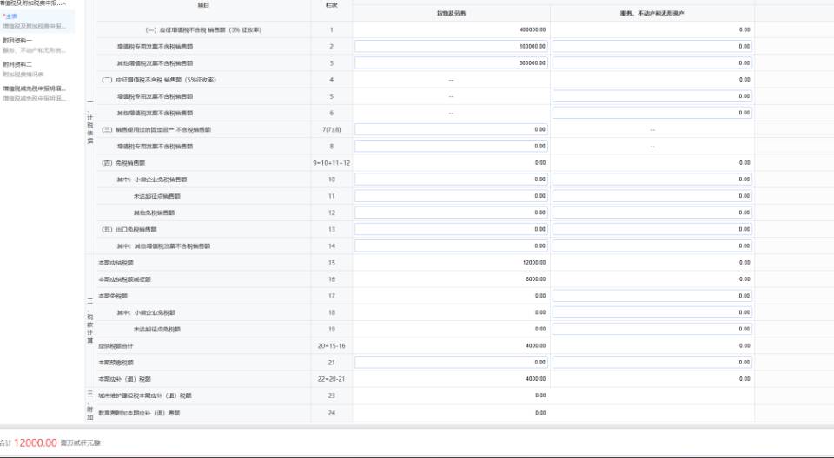Click the red 12000.00 total amount

(x=36, y=443)
